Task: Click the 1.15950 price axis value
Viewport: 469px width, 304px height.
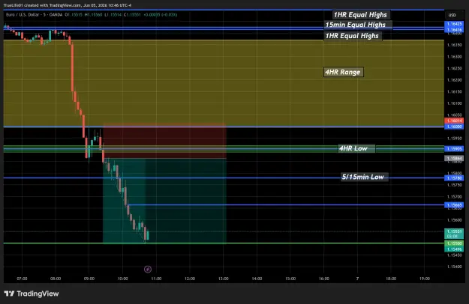Action: tap(454, 139)
